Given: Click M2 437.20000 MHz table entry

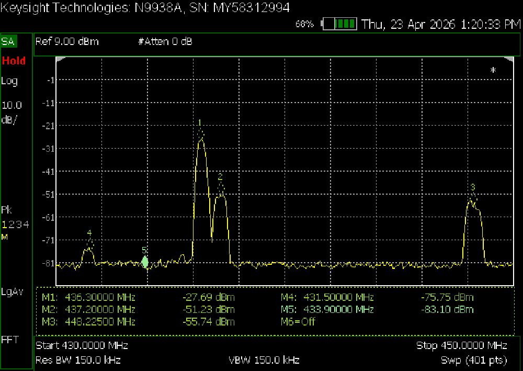Looking at the screenshot, I should coord(88,310).
